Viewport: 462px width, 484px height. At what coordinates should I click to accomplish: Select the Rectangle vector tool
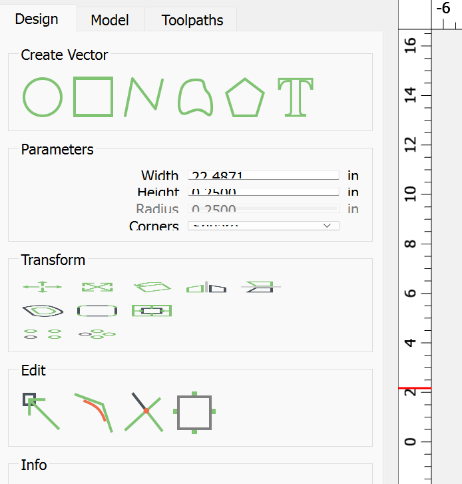pyautogui.click(x=93, y=97)
